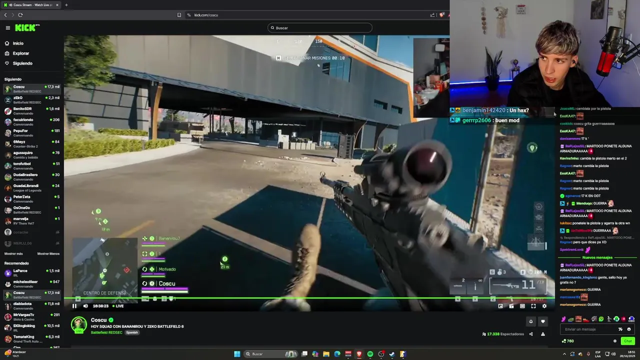Bookmark this page icon
640x360 pixels.
[x=179, y=15]
